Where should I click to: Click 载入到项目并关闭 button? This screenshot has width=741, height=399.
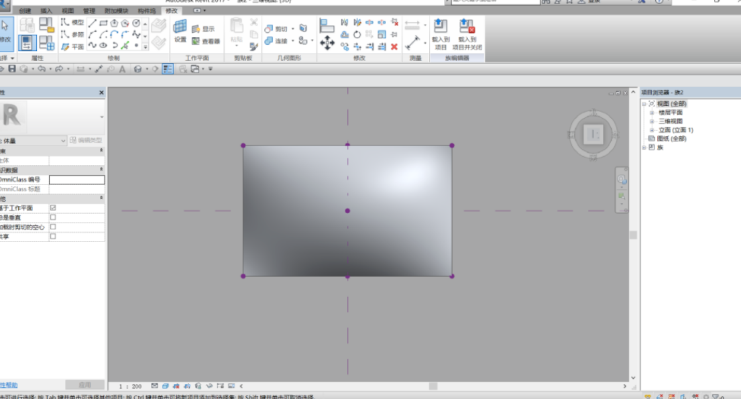click(x=467, y=34)
